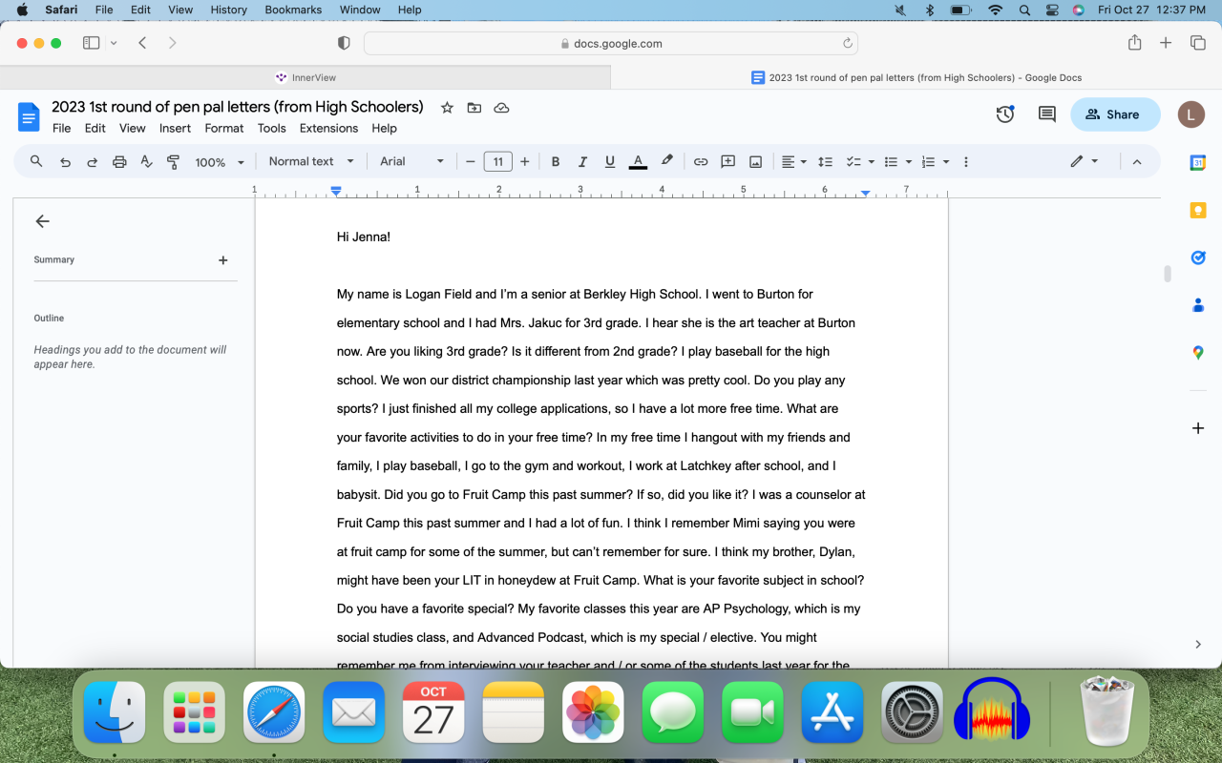Open the Help menu in Google Docs

point(384,128)
